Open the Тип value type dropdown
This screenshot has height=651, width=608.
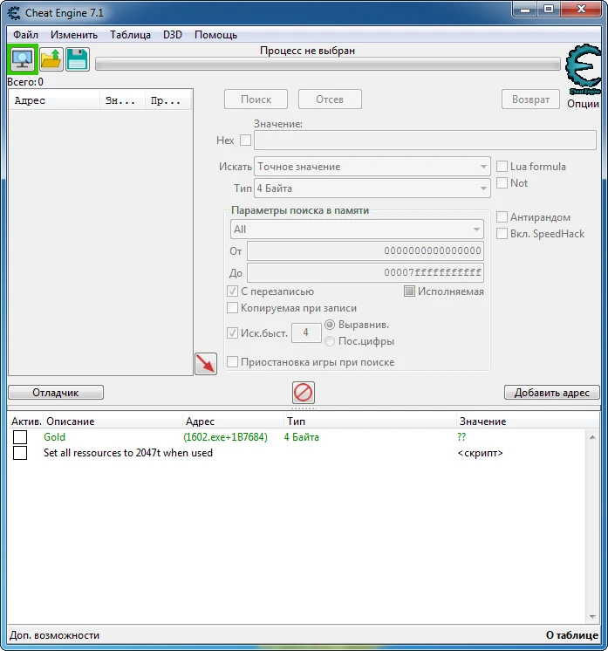[372, 188]
